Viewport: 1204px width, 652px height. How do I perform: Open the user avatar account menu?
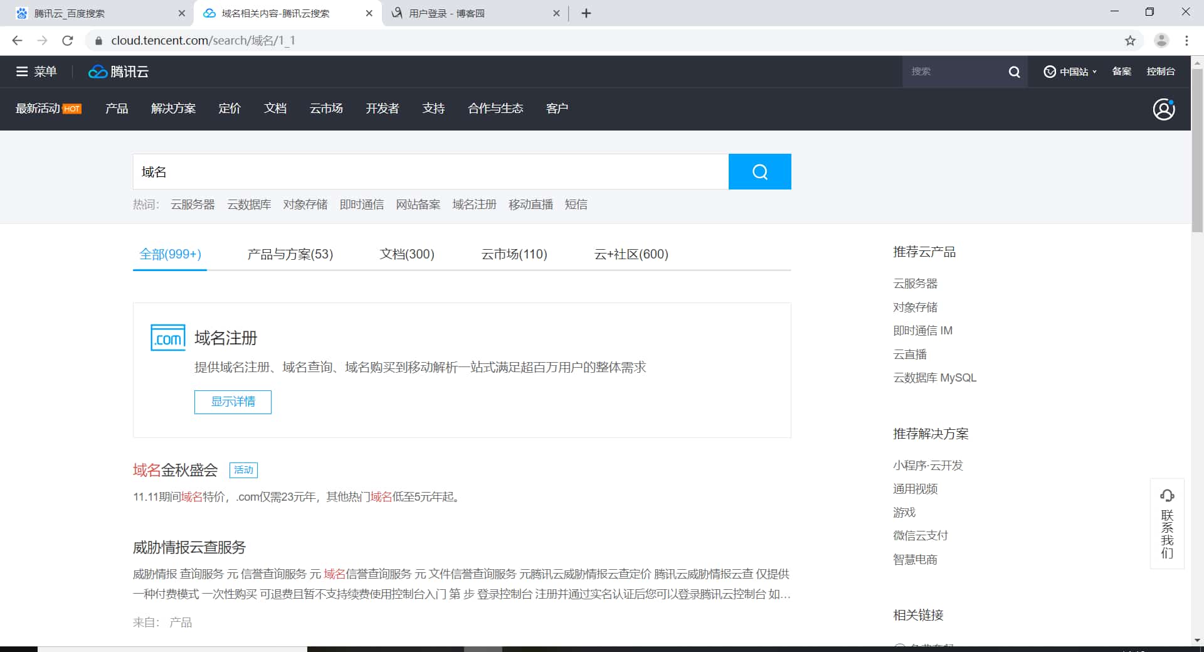pos(1163,109)
